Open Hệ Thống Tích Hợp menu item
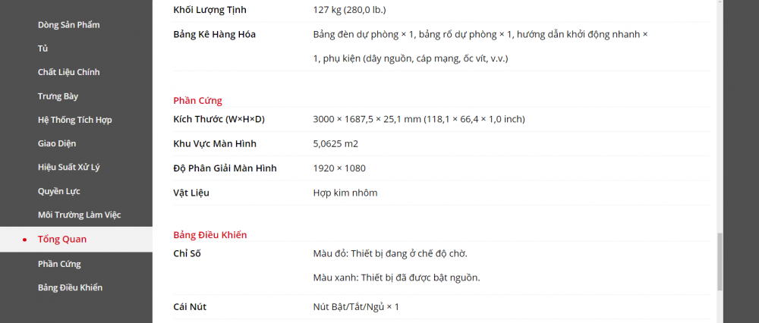Viewport: 759px width, 323px height. tap(74, 120)
